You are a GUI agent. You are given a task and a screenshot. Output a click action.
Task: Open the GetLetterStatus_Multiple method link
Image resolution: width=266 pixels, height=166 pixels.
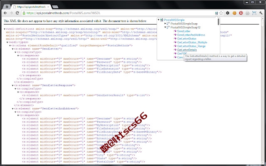192,42
